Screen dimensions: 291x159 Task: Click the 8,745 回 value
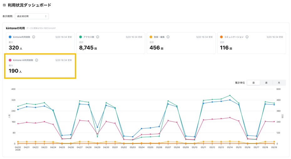pos(88,48)
